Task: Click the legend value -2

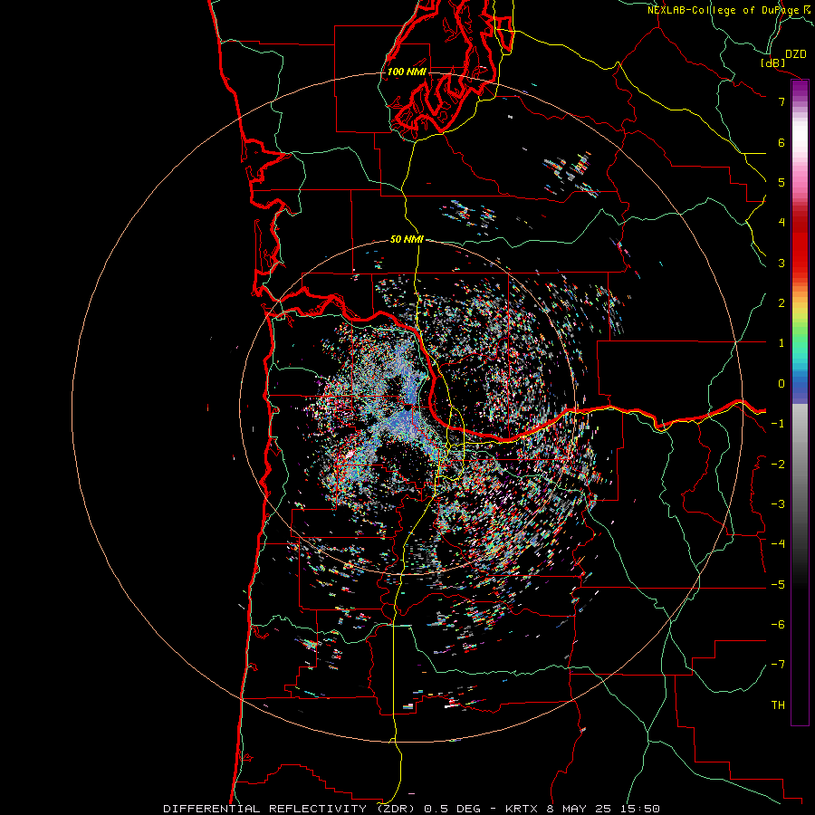Action: pyautogui.click(x=778, y=465)
